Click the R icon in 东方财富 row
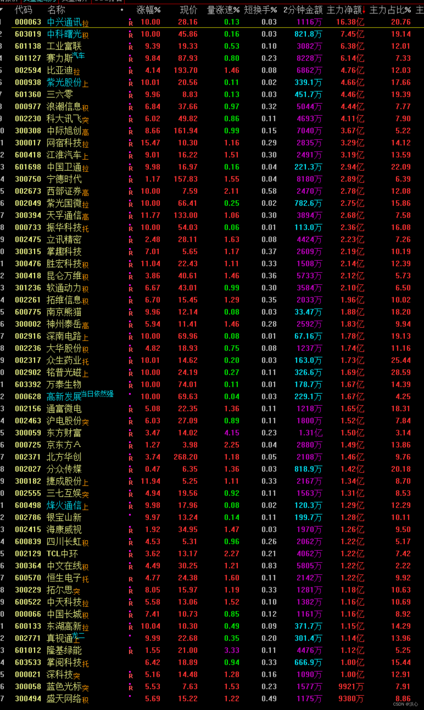 (x=131, y=434)
